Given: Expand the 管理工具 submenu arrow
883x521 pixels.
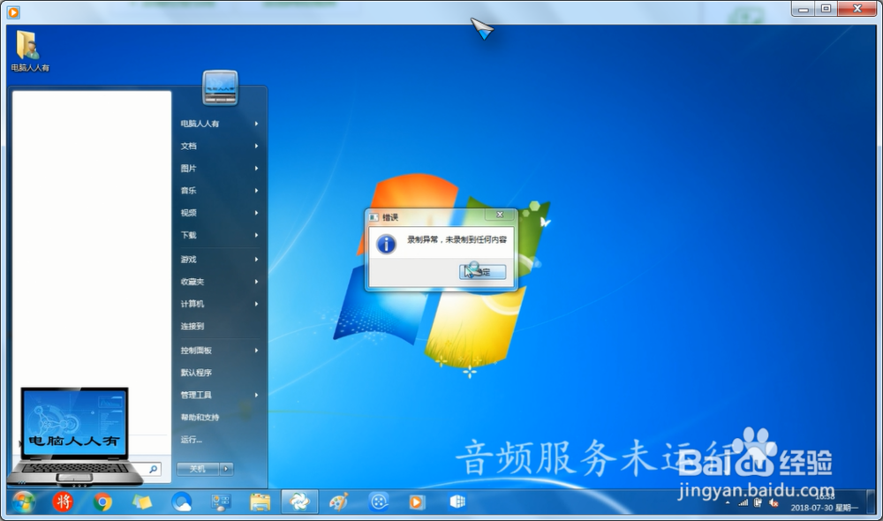Looking at the screenshot, I should 256,395.
